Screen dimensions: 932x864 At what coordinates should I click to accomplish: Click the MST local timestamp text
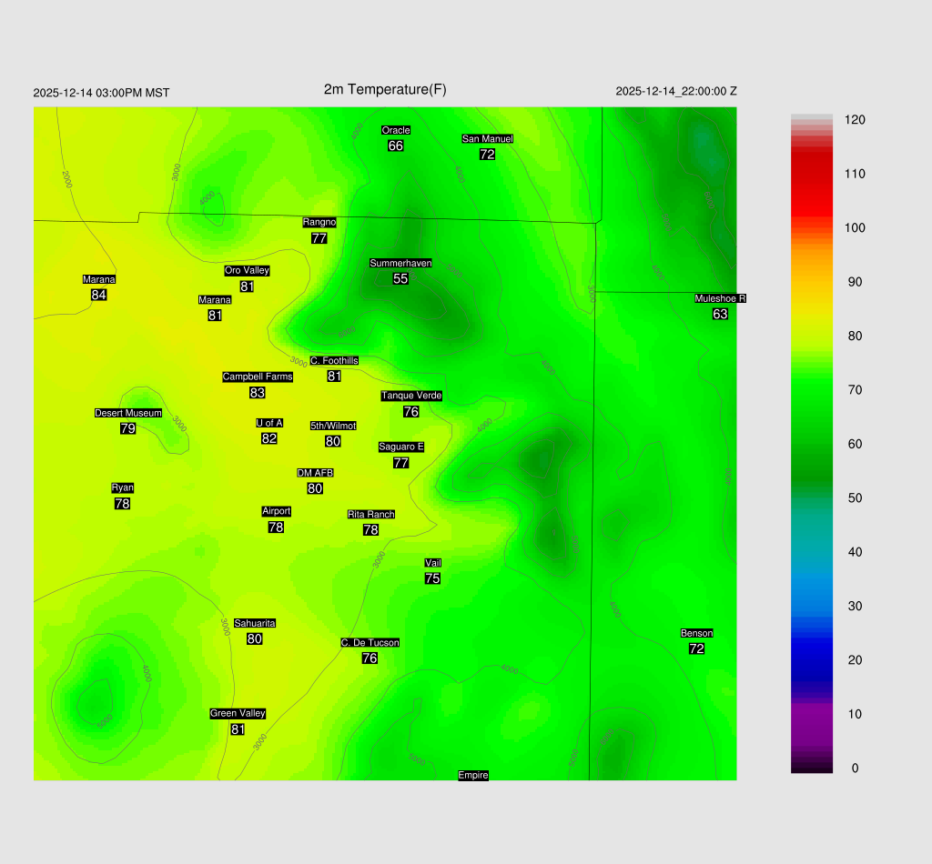101,93
